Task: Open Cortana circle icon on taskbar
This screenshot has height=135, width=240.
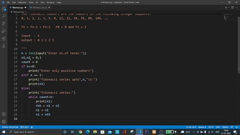Action: (x=65, y=132)
